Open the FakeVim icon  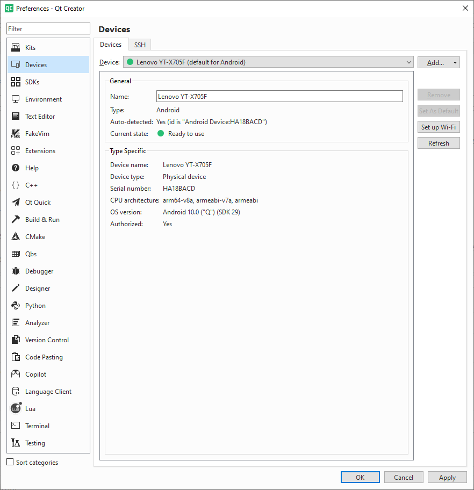(16, 133)
